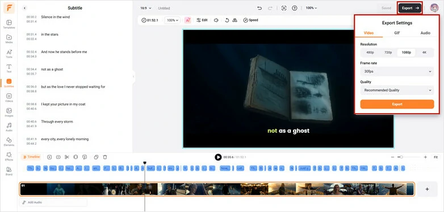Image resolution: width=444 pixels, height=212 pixels.
Task: Click the orange Export button
Action: [x=397, y=104]
